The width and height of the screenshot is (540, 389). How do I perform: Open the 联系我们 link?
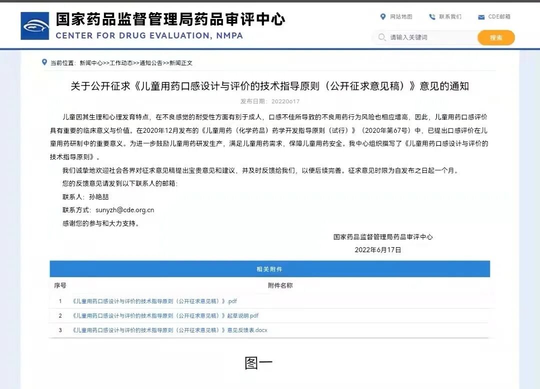450,16
